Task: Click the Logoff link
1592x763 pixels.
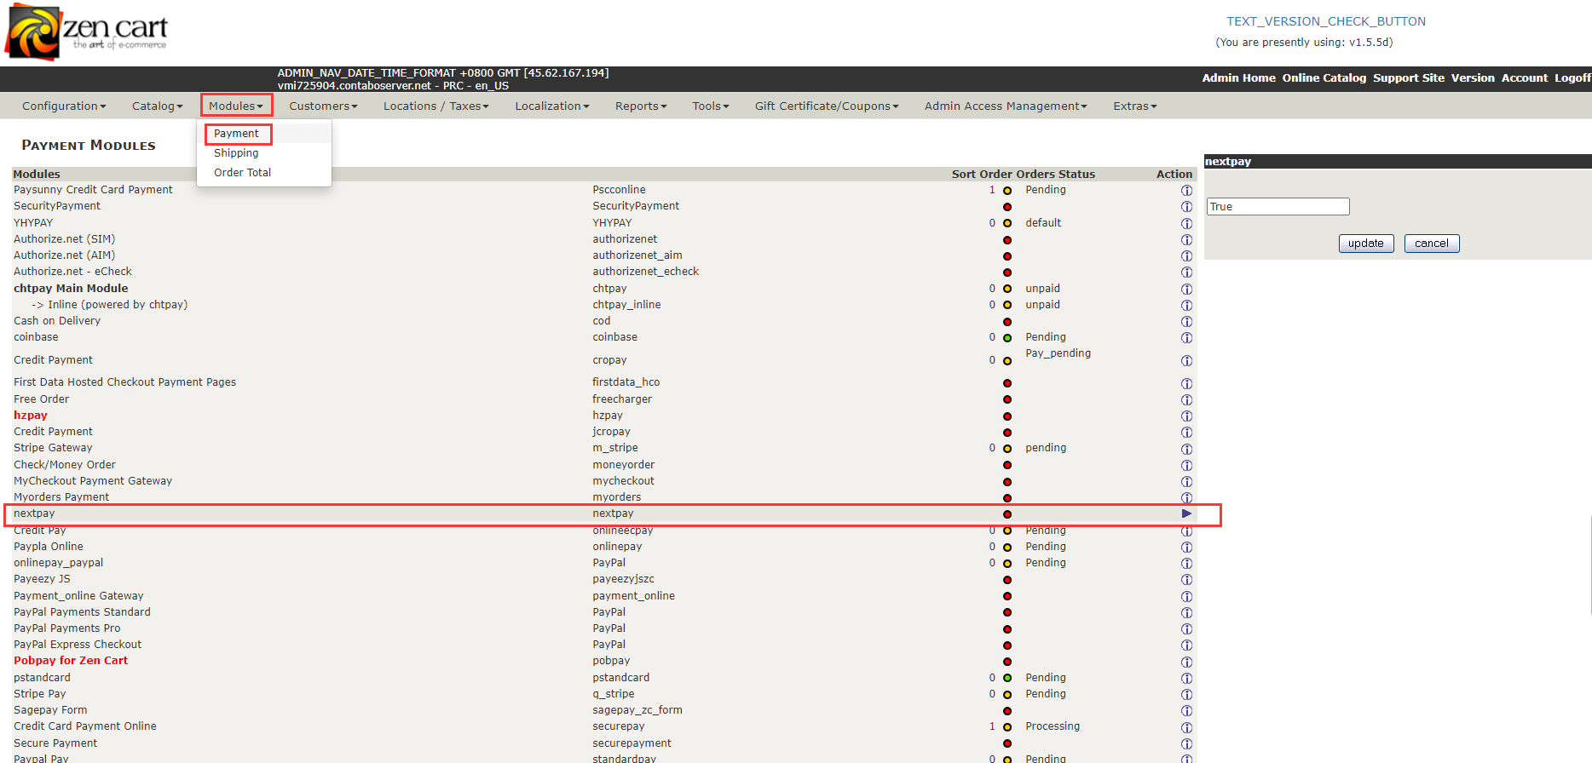Action: click(1572, 77)
